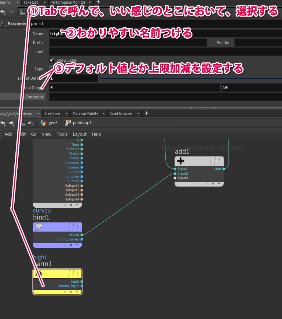This screenshot has width=282, height=319.
Task: Close the Take List tab
Action: pos(45,2)
